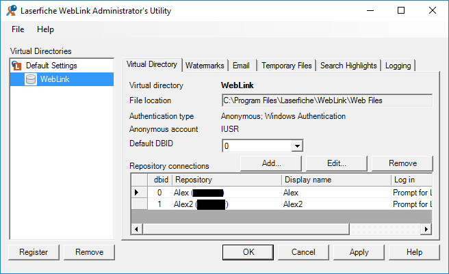
Task: Minimize the Administrator's Utility window
Action: [x=370, y=10]
